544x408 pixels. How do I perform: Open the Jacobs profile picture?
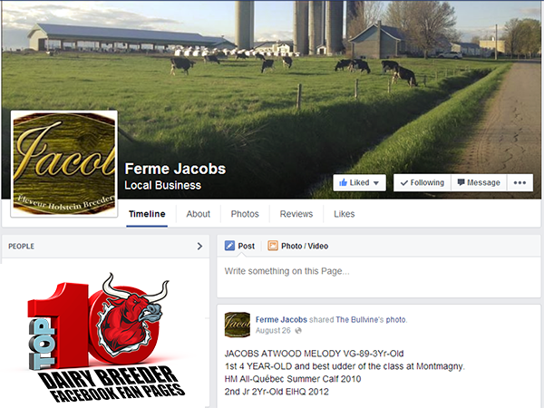pos(64,164)
